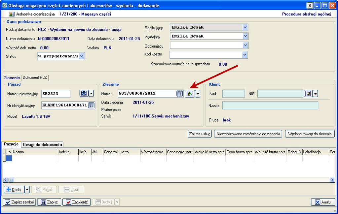Expand the Wydający dropdown
The height and width of the screenshot is (214, 338).
pos(245,36)
